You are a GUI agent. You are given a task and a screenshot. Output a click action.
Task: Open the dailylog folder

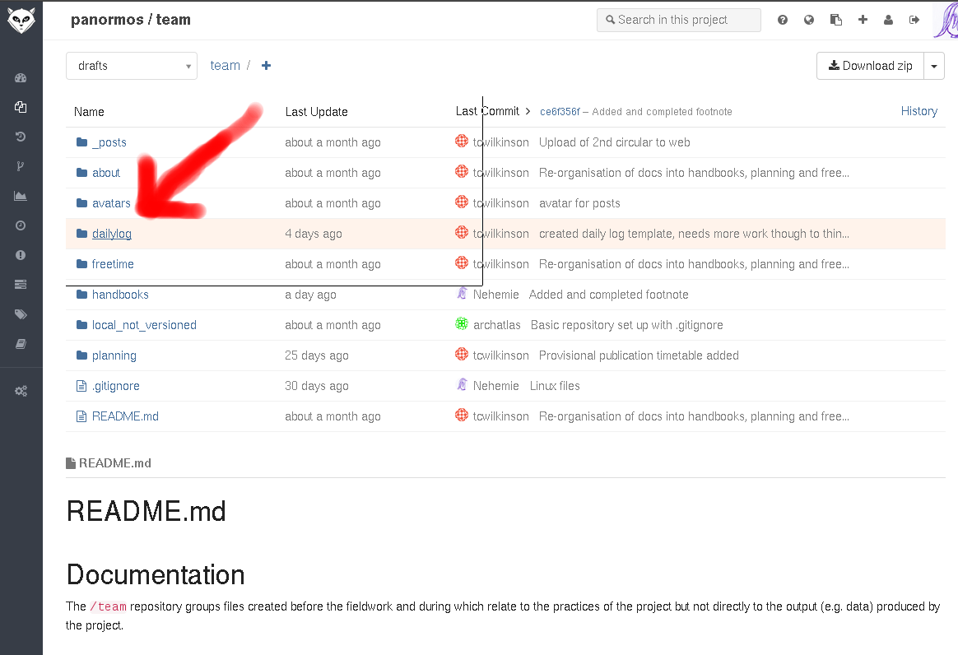coord(112,234)
